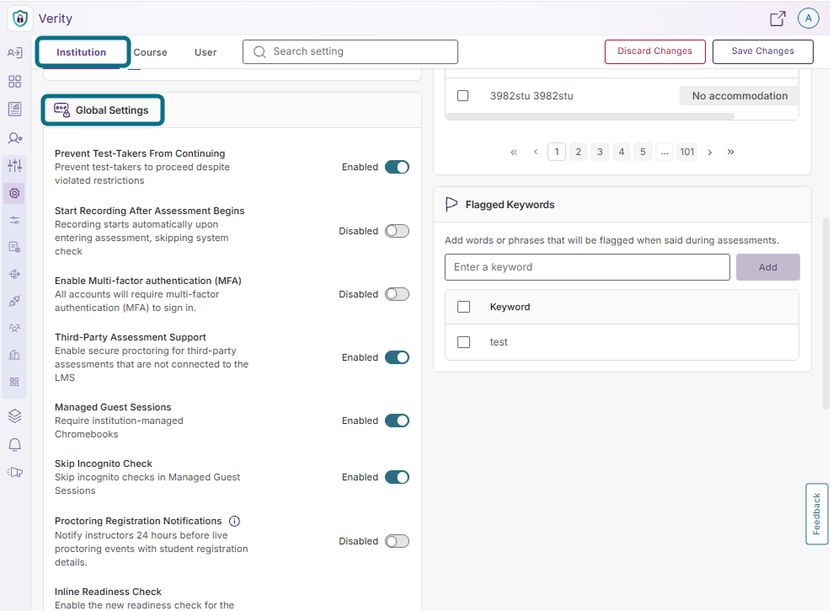This screenshot has height=611, width=833.
Task: Open the reports sidebar icon
Action: 15,110
